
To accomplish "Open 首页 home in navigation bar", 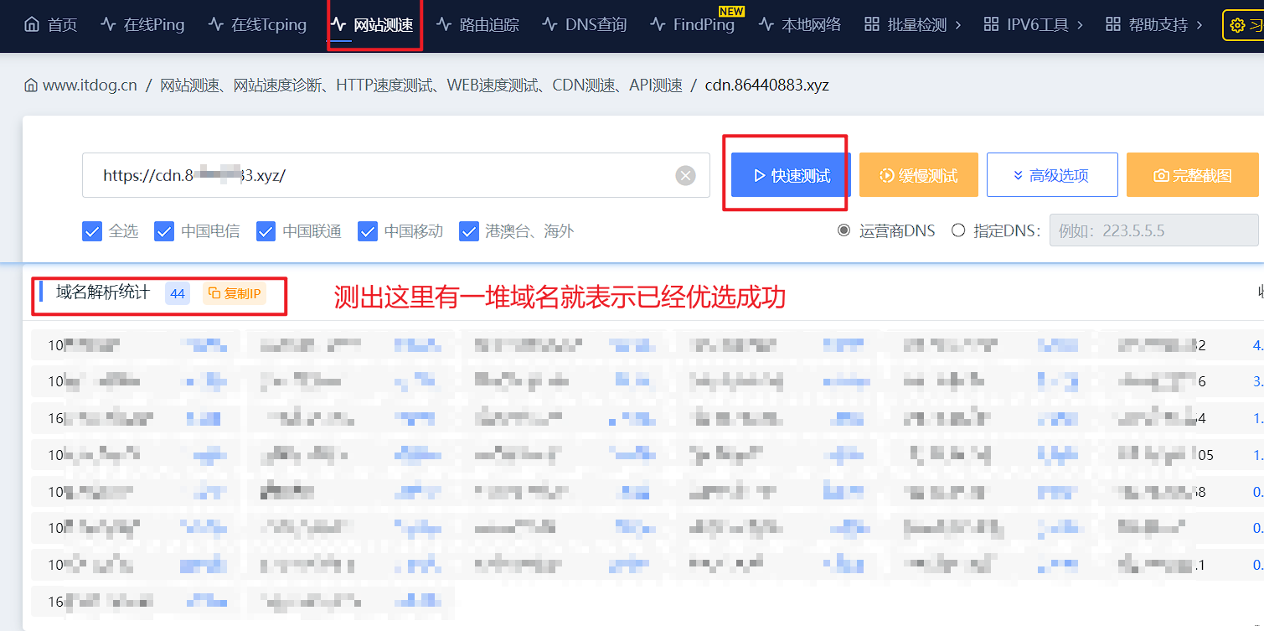I will pyautogui.click(x=51, y=25).
